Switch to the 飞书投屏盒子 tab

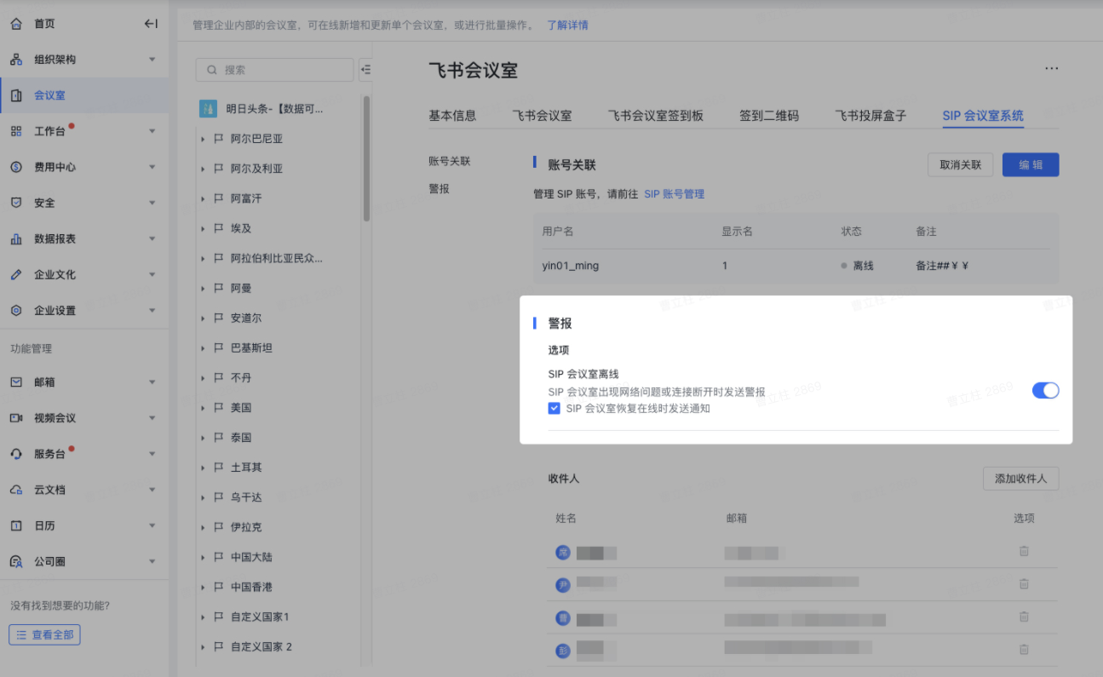(870, 116)
